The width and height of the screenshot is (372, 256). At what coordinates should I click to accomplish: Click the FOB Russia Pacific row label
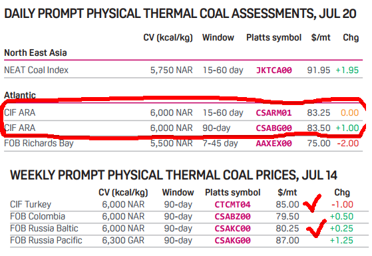pyautogui.click(x=46, y=240)
